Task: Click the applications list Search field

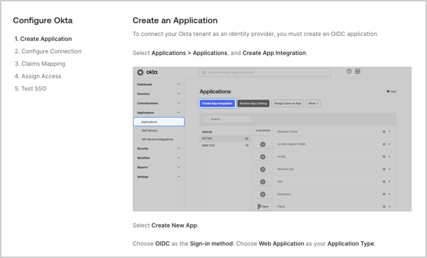Action: coord(228,119)
